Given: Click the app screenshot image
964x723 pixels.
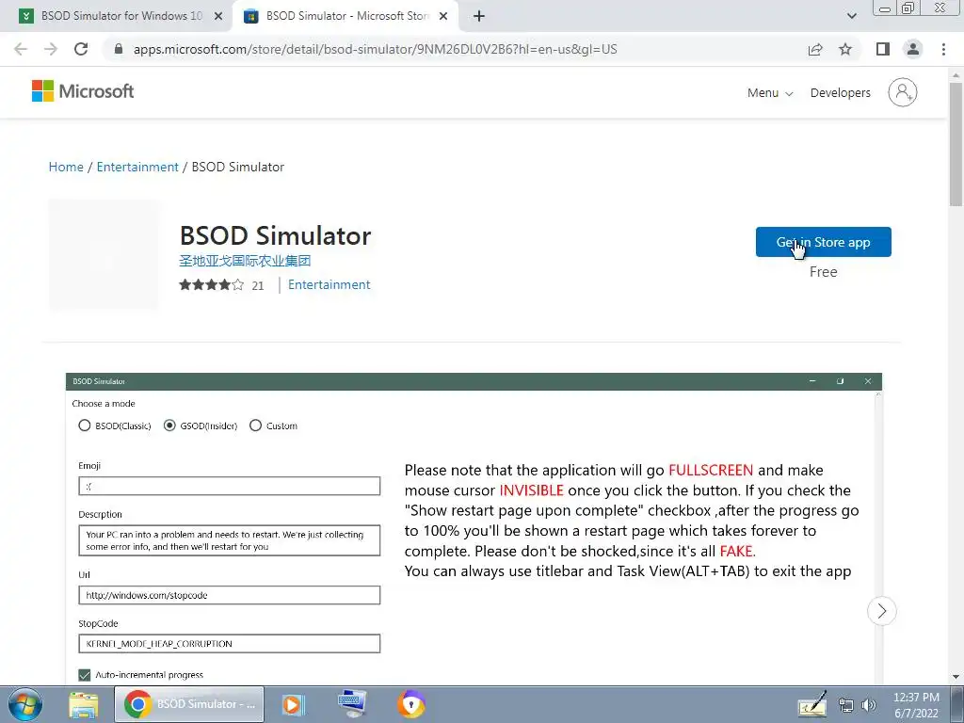Looking at the screenshot, I should [474, 529].
